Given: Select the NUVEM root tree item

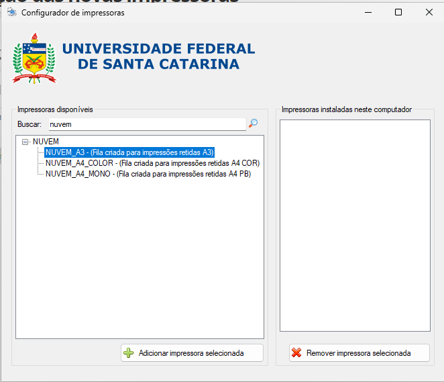Looking at the screenshot, I should 46,142.
